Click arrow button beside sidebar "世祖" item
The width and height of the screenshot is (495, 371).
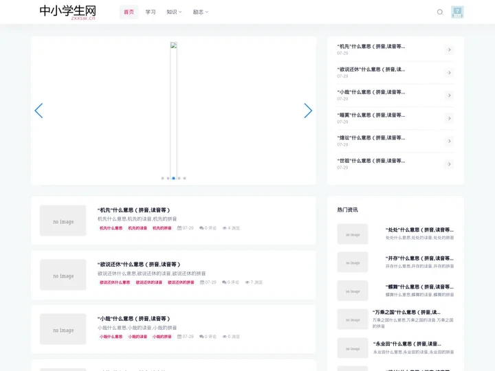tap(449, 164)
